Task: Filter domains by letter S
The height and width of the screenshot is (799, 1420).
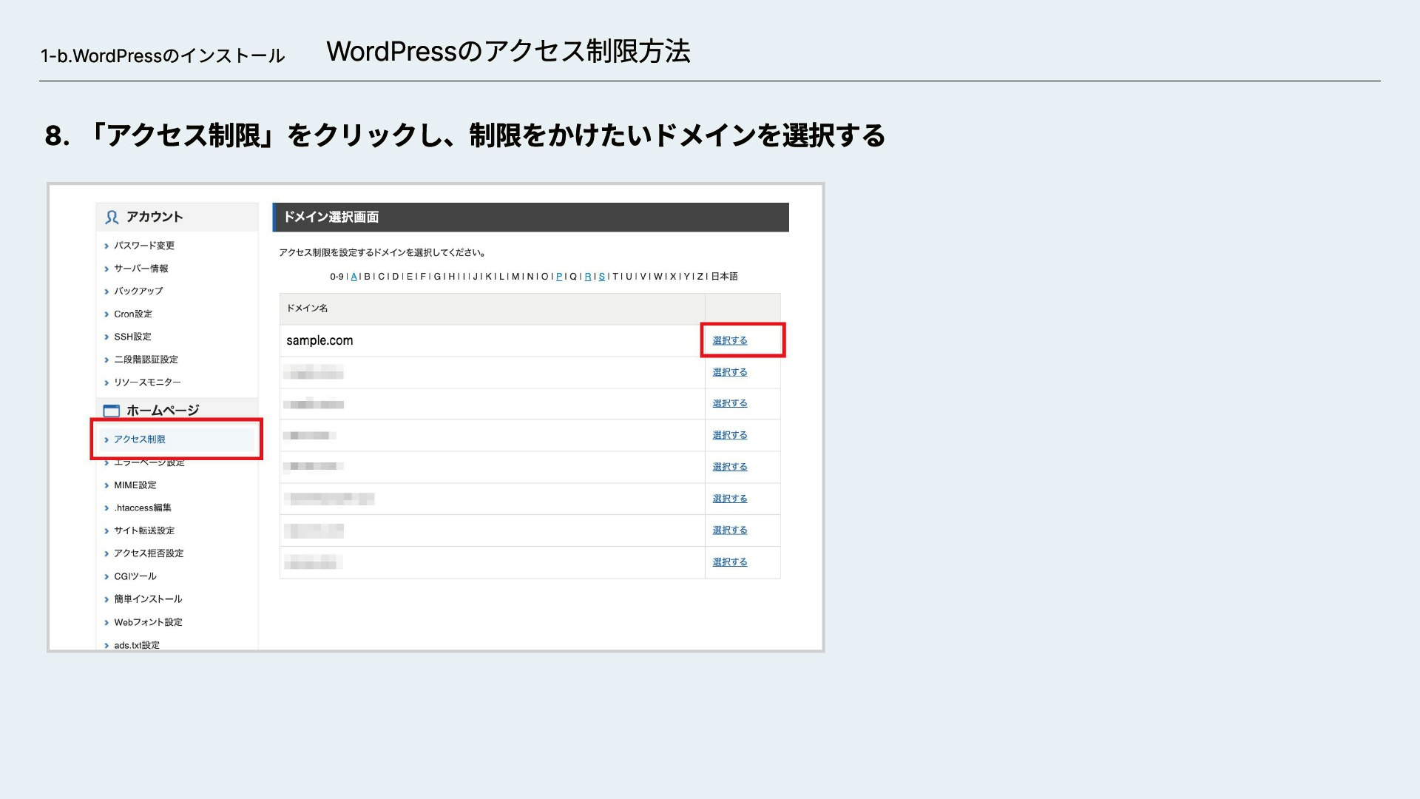Action: pos(601,277)
